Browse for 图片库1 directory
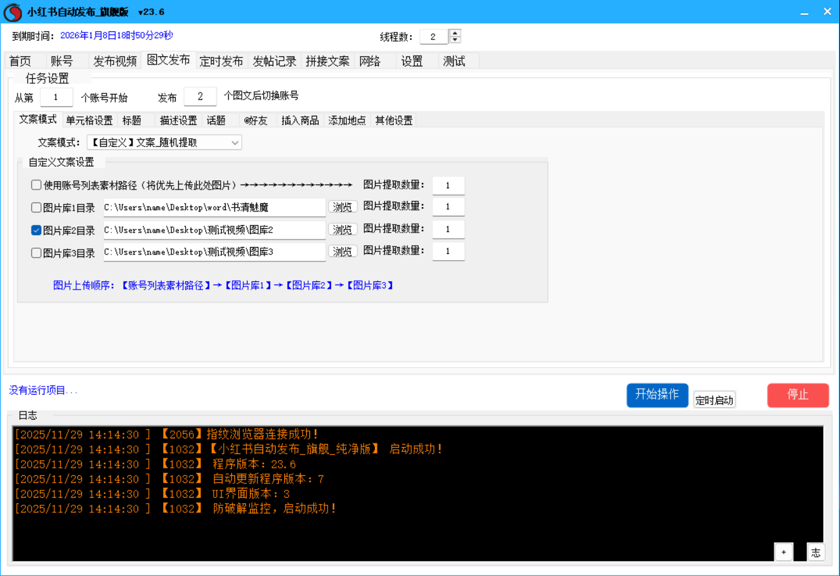The image size is (840, 576). (x=342, y=207)
